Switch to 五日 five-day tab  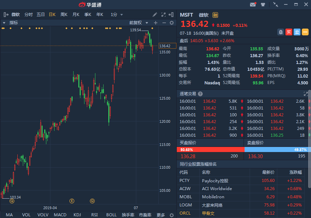pyautogui.click(x=41, y=15)
